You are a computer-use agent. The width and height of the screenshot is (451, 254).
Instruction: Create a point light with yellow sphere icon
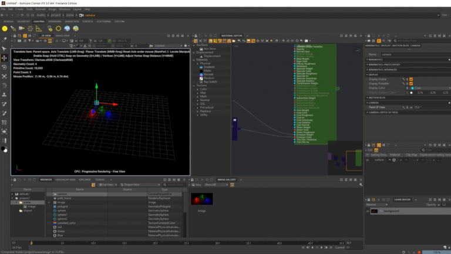click(x=5, y=28)
